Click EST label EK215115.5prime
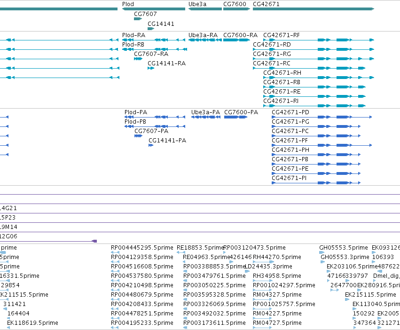This screenshot has height=330, width=400. pos(370,295)
